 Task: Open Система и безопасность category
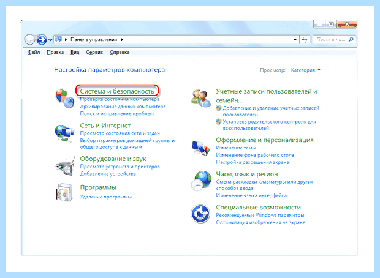117,91
